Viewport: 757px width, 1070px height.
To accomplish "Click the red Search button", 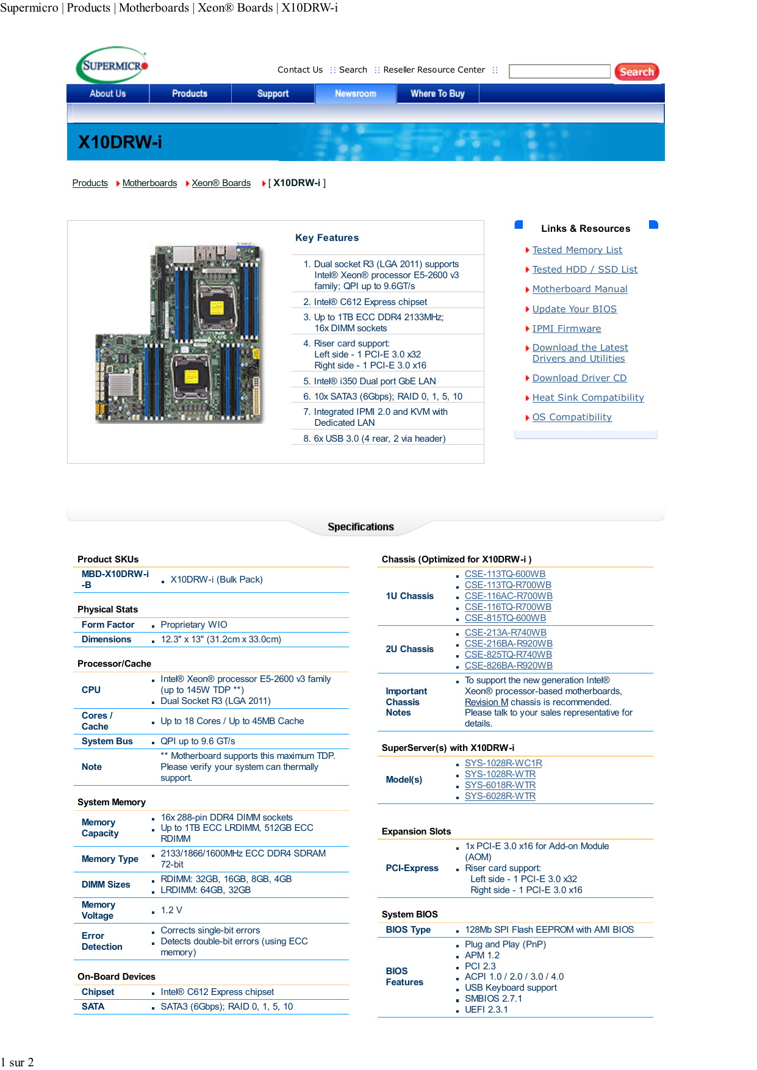I will coord(637,71).
